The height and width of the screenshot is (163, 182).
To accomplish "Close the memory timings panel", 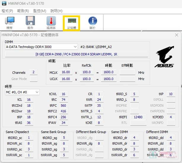I will pyautogui.click(x=177, y=35).
